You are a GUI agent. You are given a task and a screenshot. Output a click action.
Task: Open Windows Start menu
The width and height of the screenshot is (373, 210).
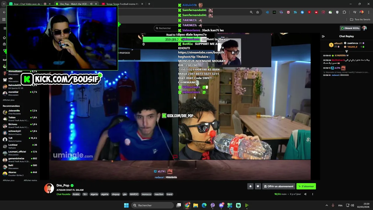coord(126,205)
